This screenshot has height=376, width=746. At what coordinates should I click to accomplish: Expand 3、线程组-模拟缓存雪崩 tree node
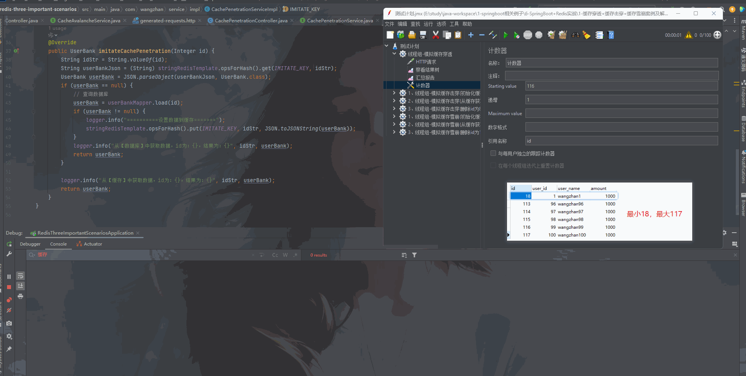pyautogui.click(x=394, y=132)
